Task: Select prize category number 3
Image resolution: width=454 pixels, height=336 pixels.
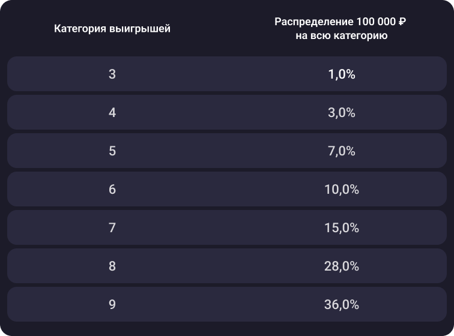Action: click(112, 74)
